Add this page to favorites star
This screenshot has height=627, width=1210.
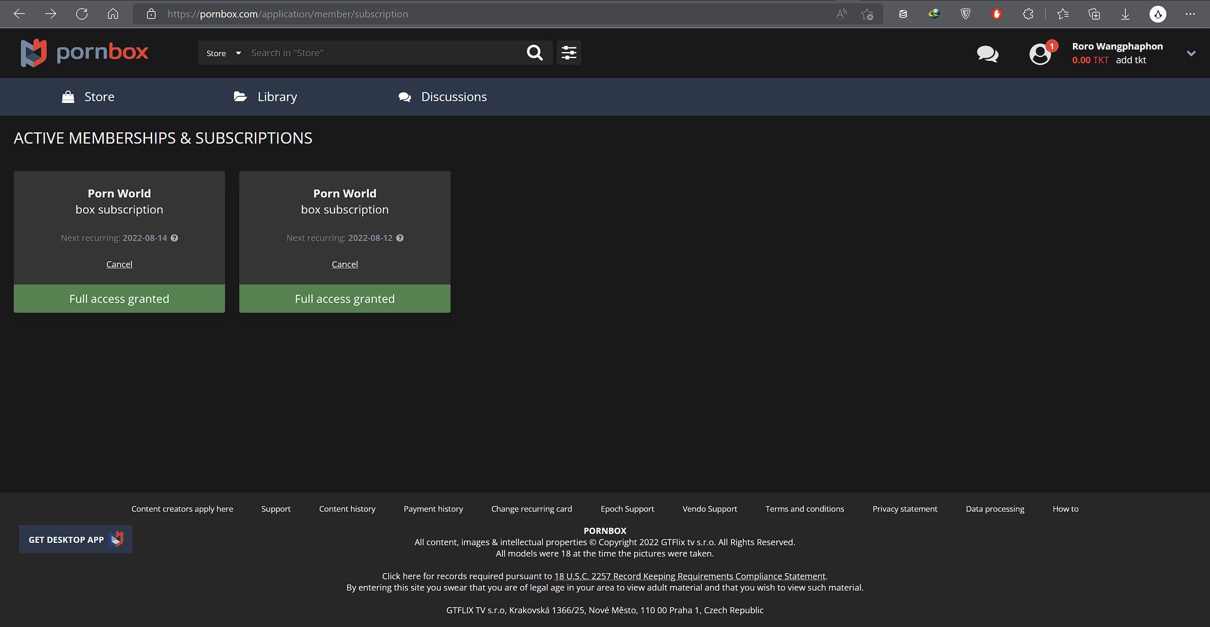pos(867,14)
